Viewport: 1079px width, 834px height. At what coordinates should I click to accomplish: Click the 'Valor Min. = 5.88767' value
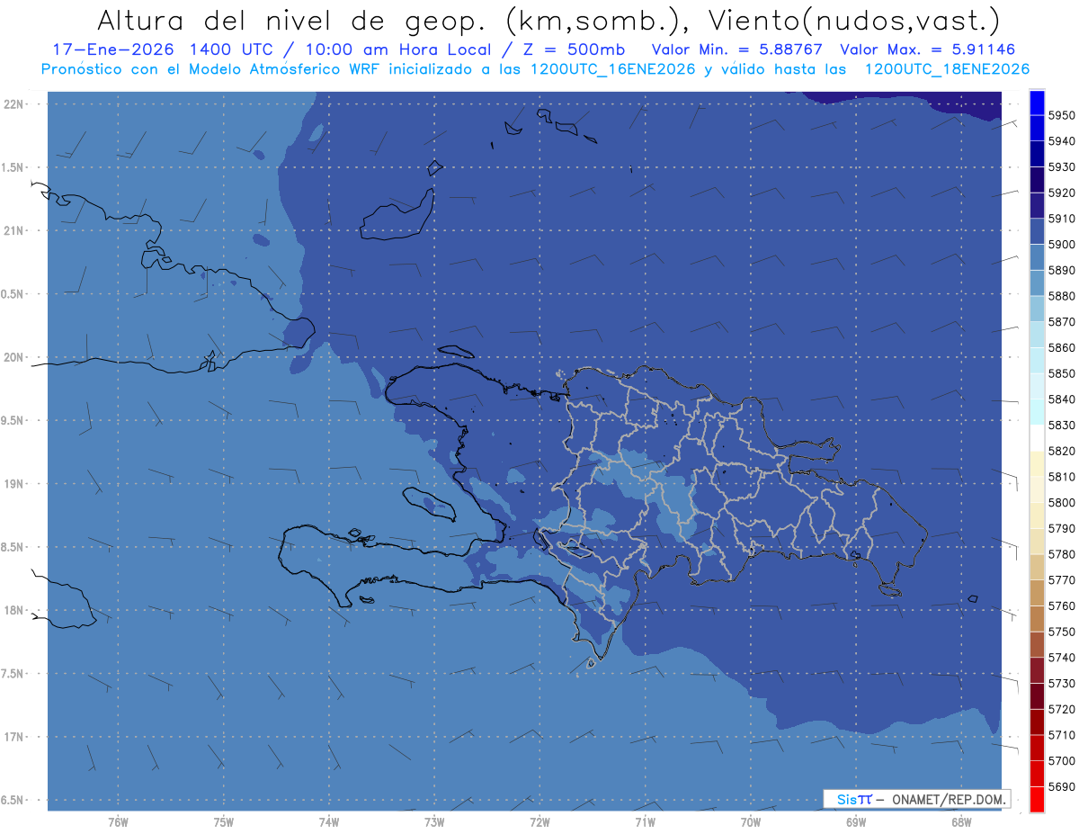point(736,49)
